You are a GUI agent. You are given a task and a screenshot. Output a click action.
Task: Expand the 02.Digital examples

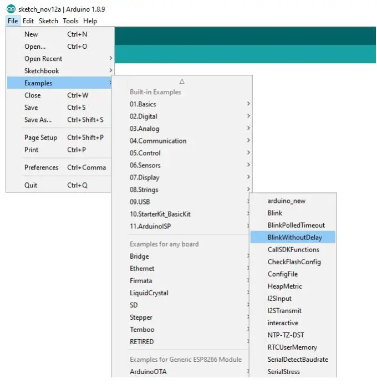tap(182, 116)
